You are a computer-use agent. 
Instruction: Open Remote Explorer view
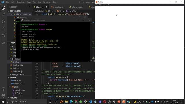pyautogui.click(x=3, y=42)
